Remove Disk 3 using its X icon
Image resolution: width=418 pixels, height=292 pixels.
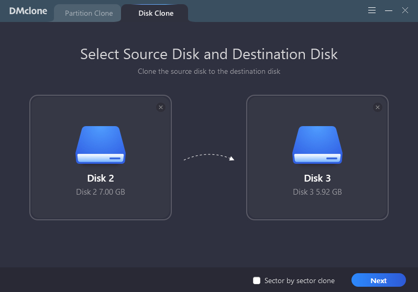click(378, 107)
